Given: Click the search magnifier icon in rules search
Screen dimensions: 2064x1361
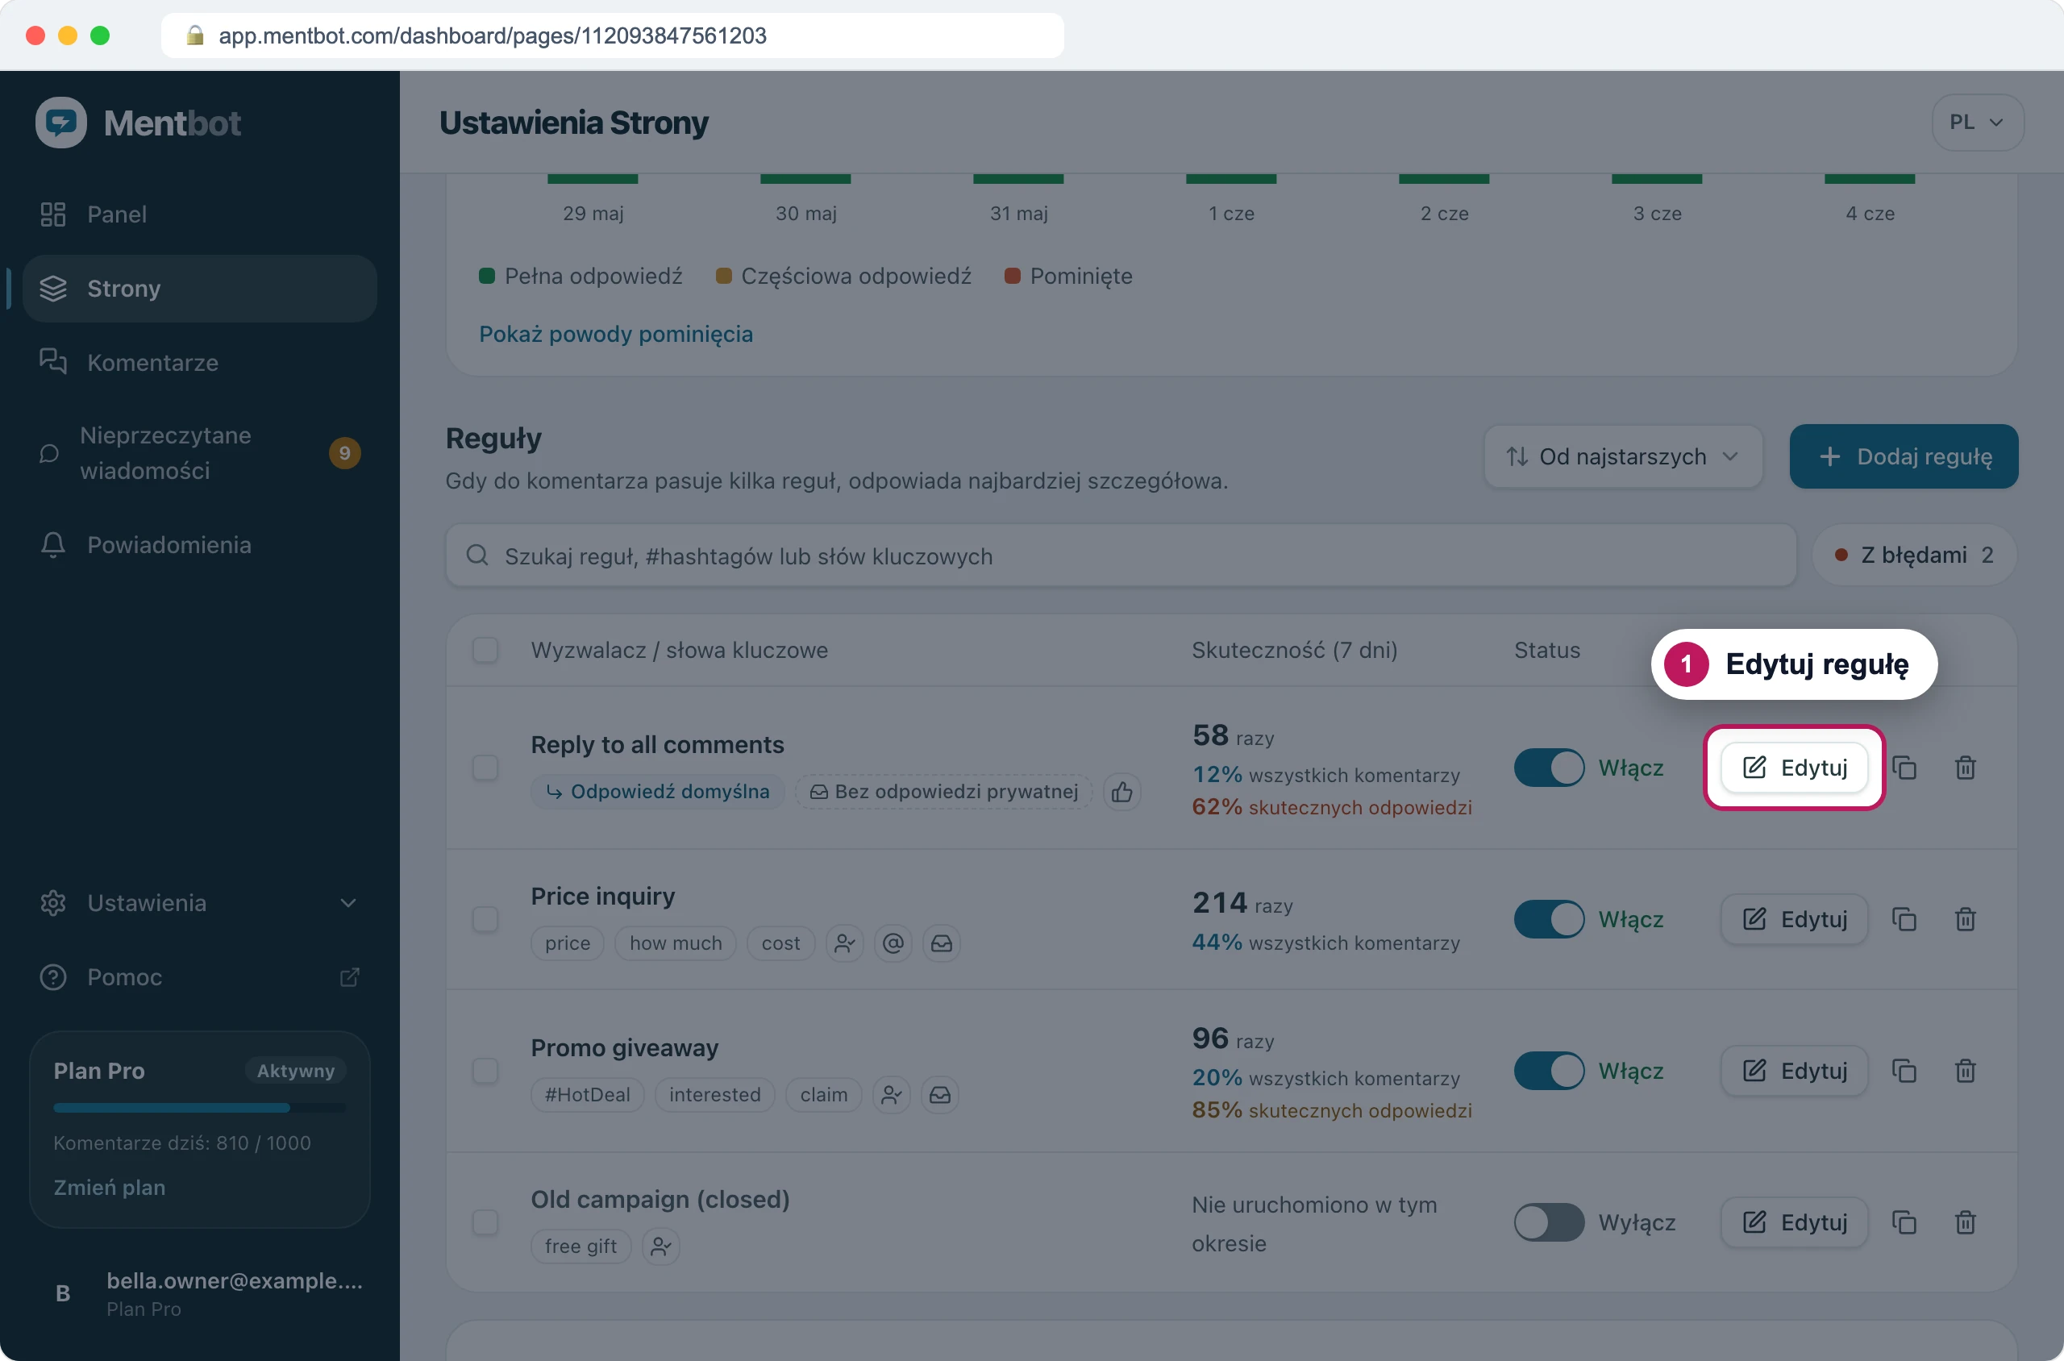Looking at the screenshot, I should coord(477,556).
